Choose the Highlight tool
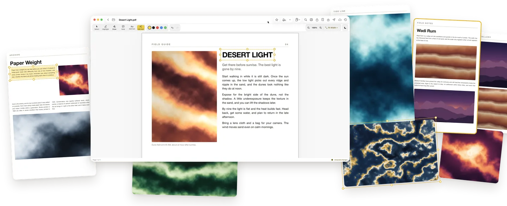Image resolution: width=507 pixels, height=206 pixels. pyautogui.click(x=106, y=27)
